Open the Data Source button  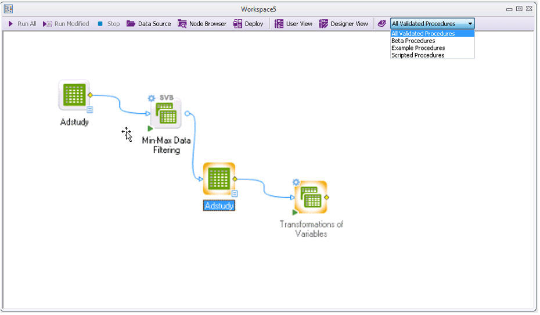tap(149, 24)
